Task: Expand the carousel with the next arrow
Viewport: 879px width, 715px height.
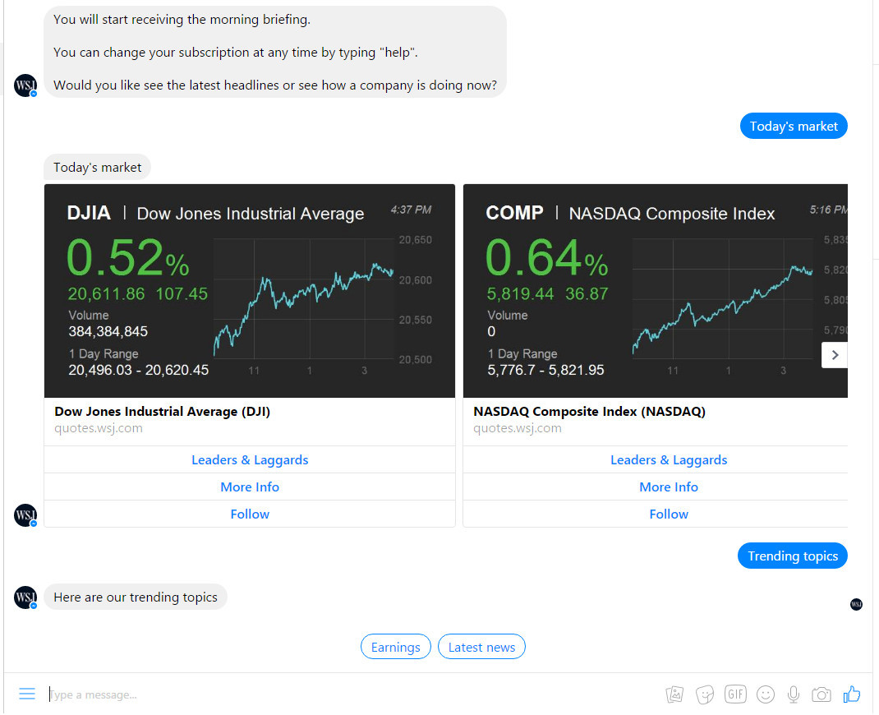Action: 834,354
